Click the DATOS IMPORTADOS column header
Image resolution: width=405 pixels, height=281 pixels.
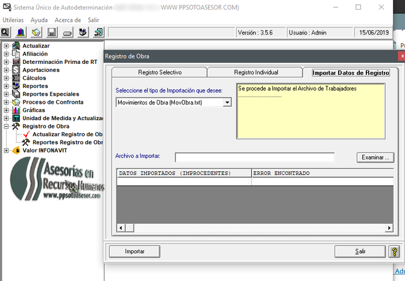pyautogui.click(x=184, y=173)
